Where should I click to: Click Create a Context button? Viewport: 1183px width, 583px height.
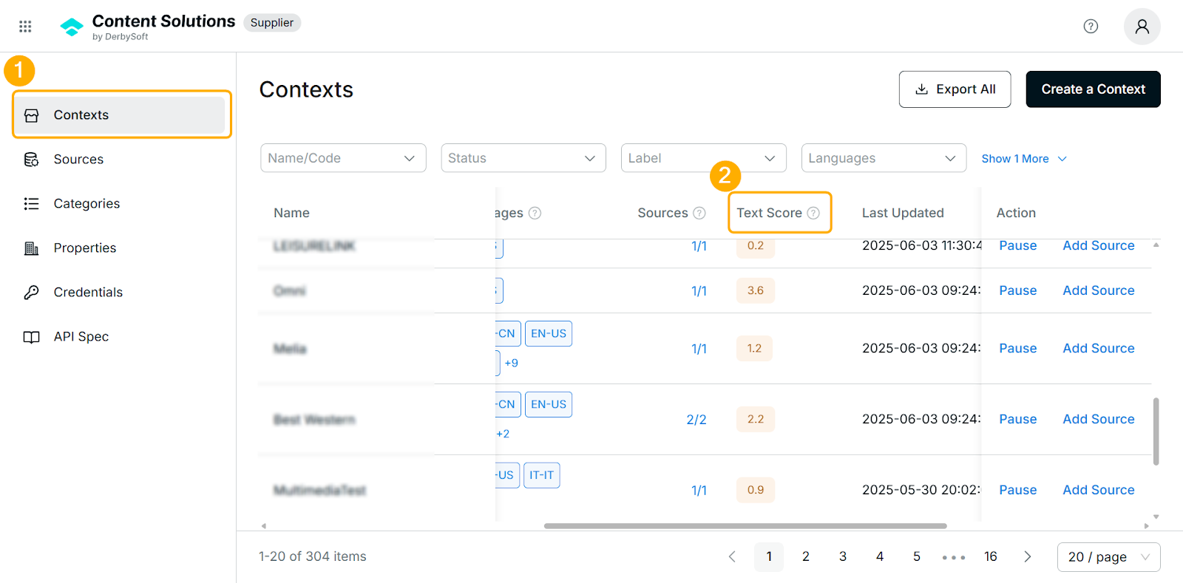[1093, 89]
